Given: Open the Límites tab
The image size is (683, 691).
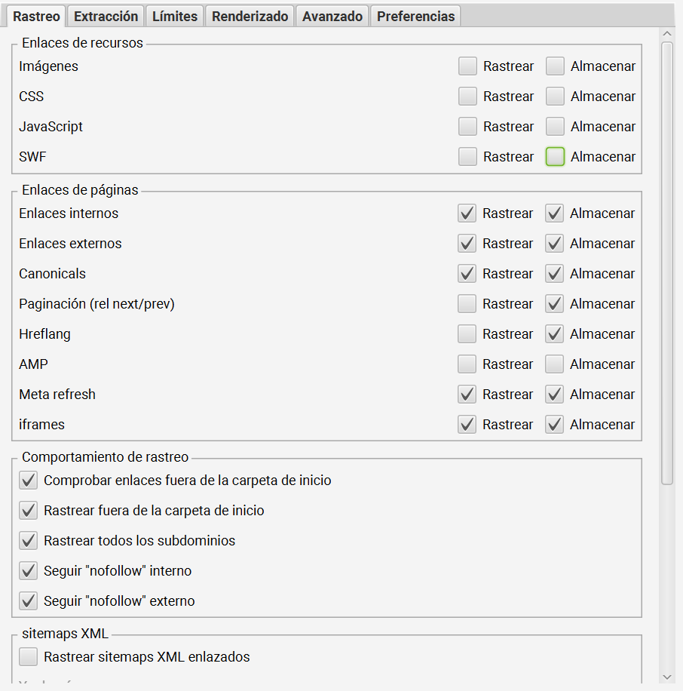Looking at the screenshot, I should (x=174, y=15).
